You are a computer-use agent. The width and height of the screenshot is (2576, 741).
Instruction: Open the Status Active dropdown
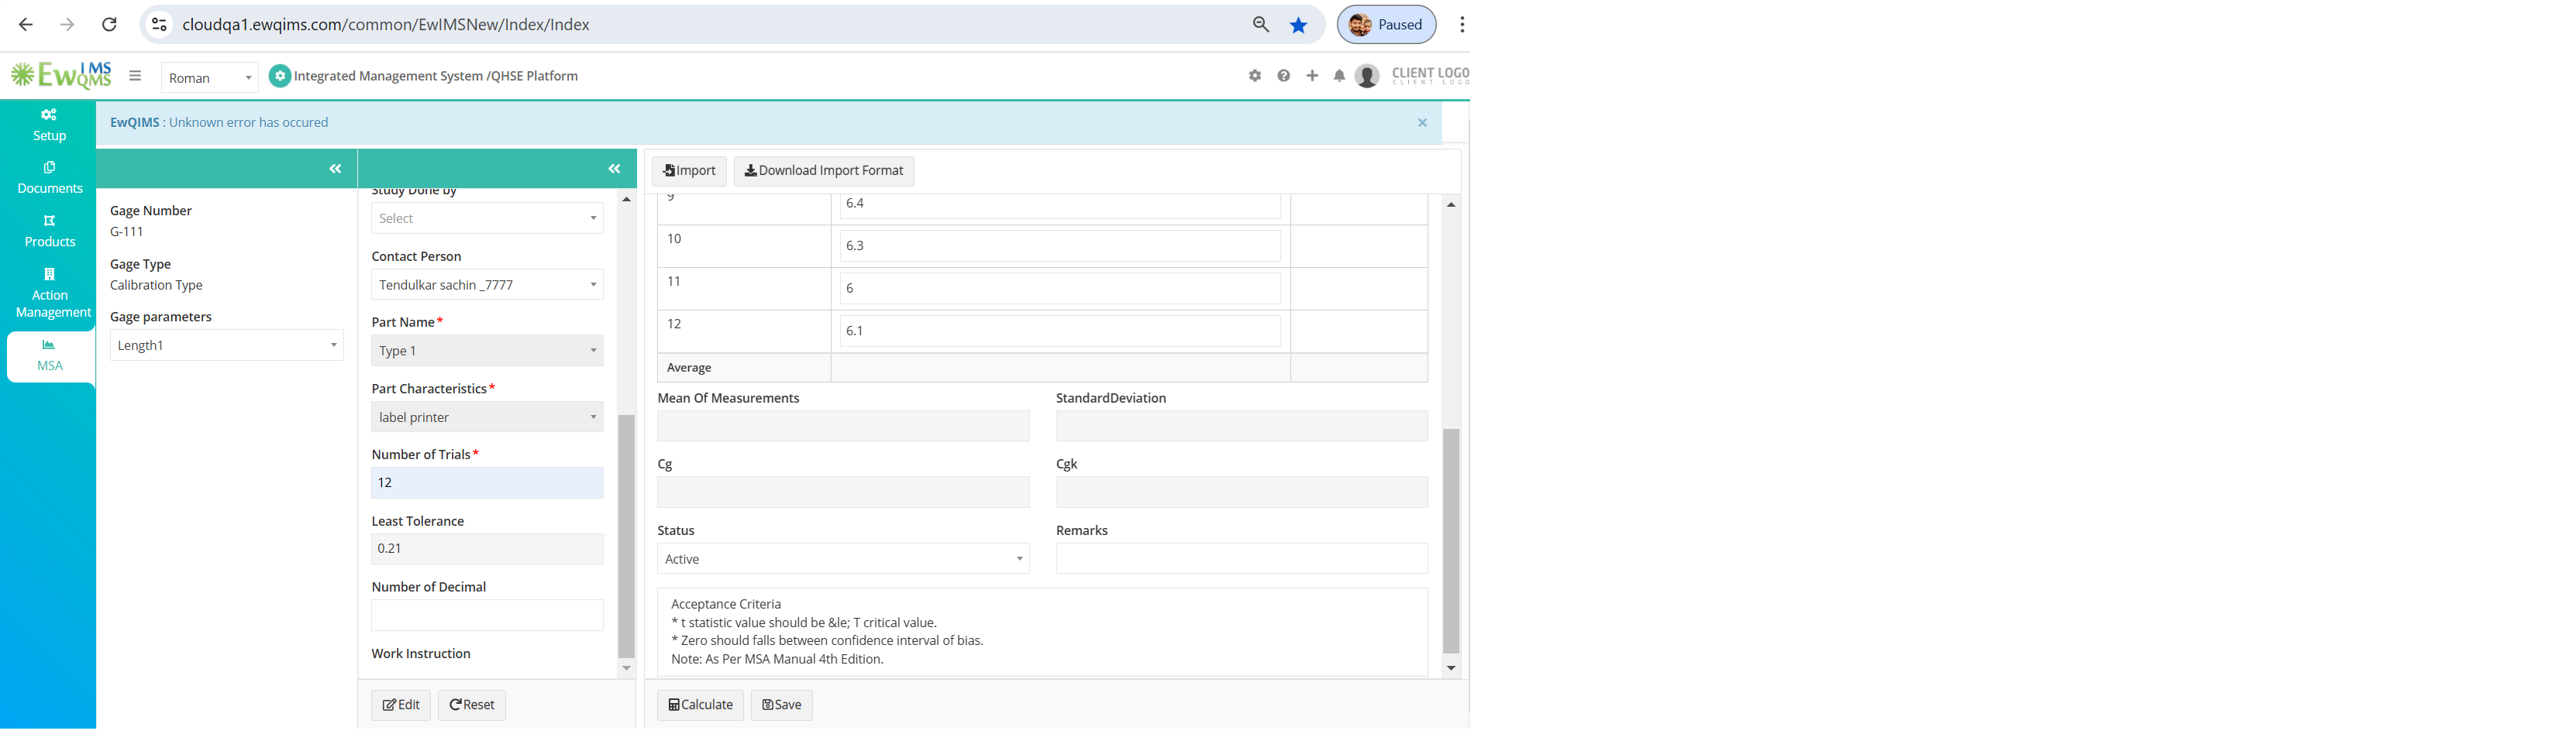click(843, 559)
